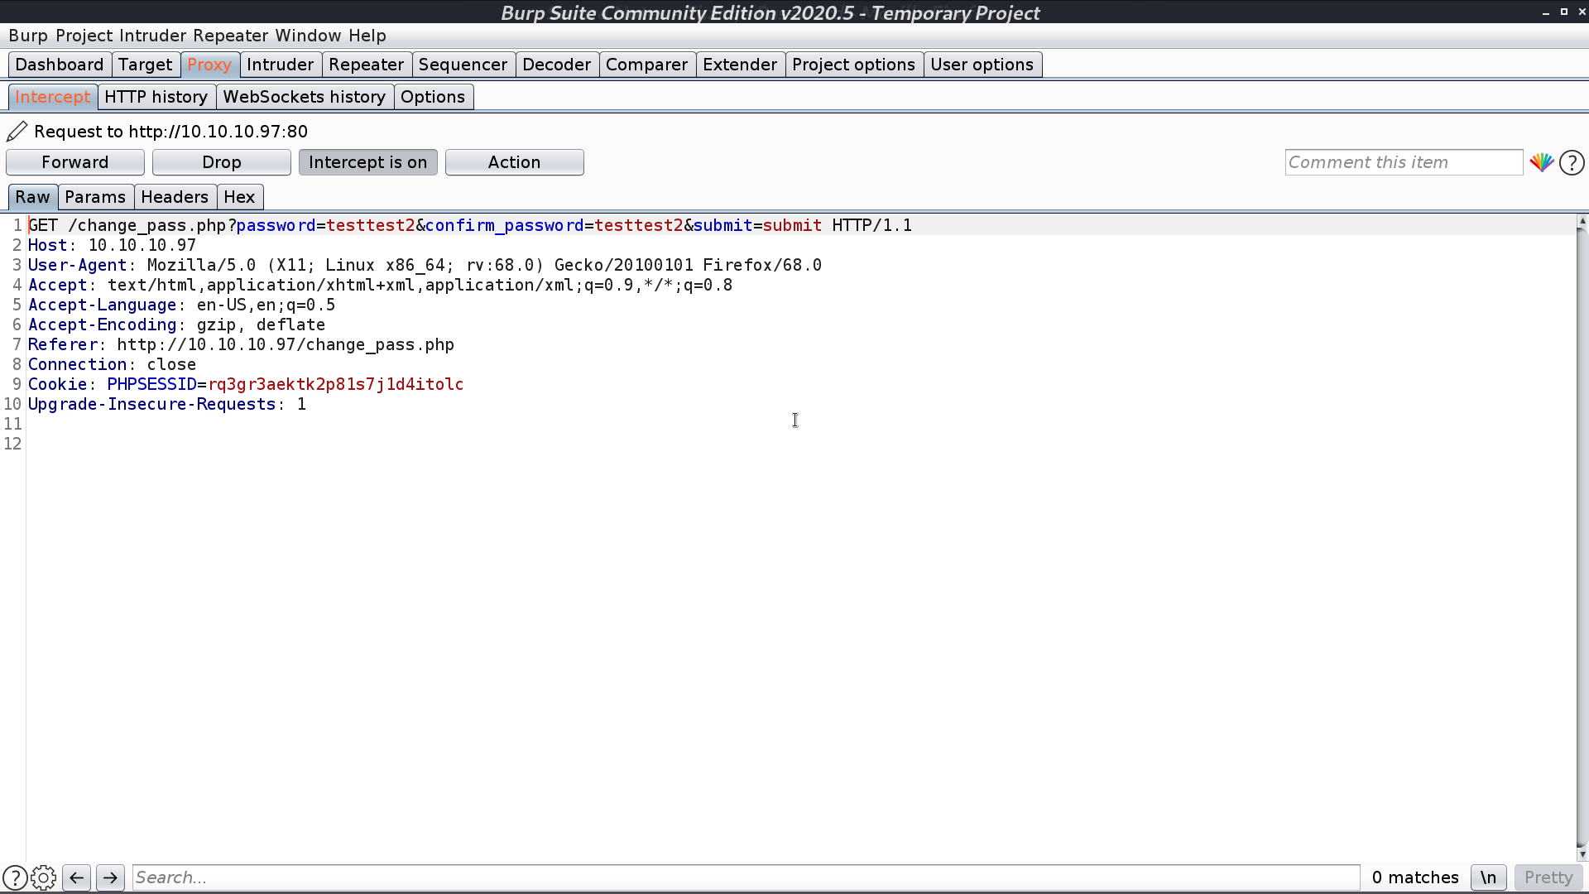Open the Help menu
This screenshot has width=1589, height=894.
[x=367, y=36]
